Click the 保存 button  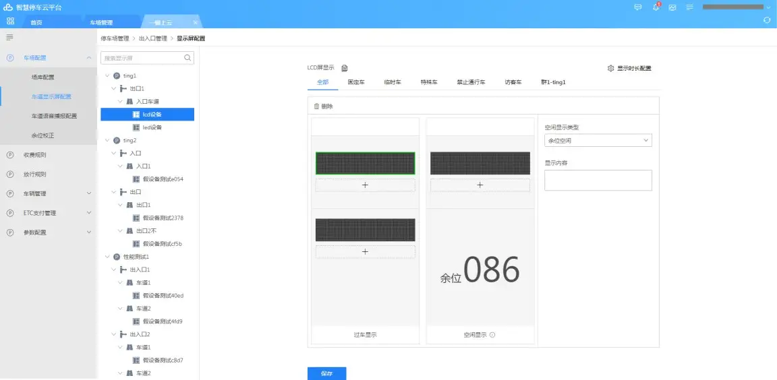point(326,373)
